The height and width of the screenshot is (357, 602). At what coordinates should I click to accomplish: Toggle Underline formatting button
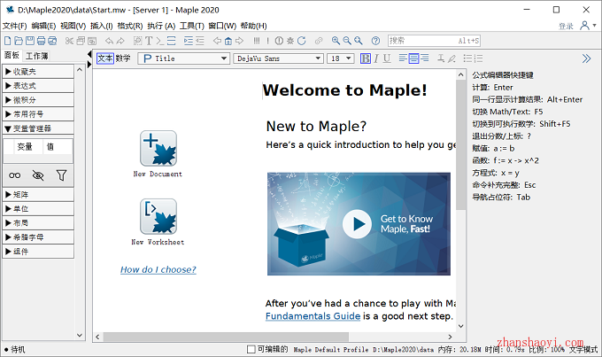[387, 58]
